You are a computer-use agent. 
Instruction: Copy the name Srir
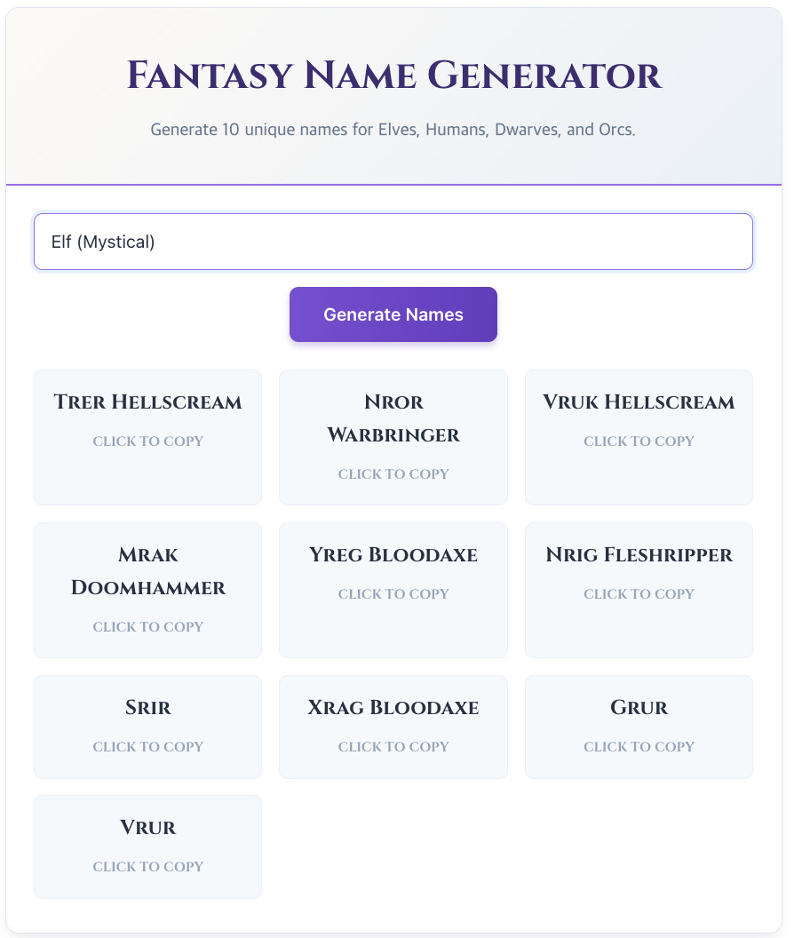(147, 727)
